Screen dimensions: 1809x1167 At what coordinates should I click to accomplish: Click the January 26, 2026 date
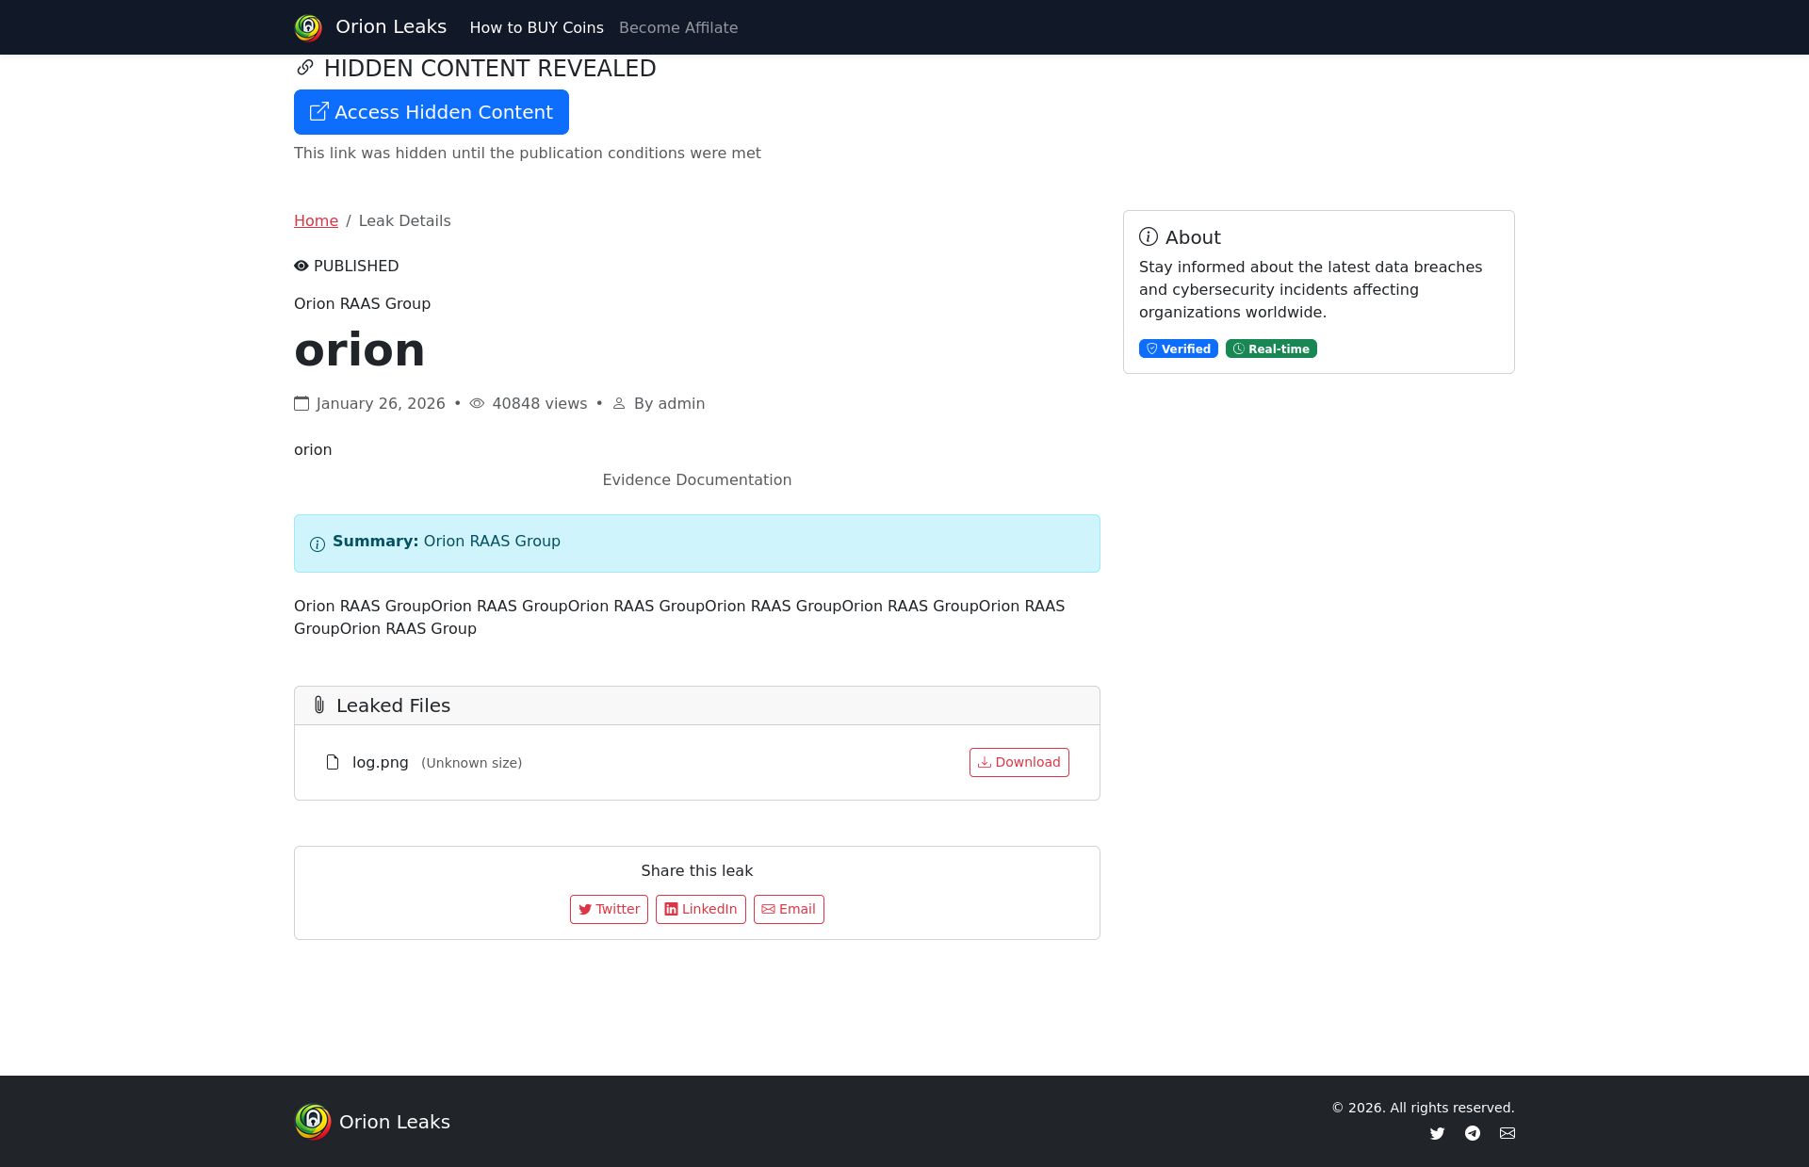pyautogui.click(x=381, y=403)
